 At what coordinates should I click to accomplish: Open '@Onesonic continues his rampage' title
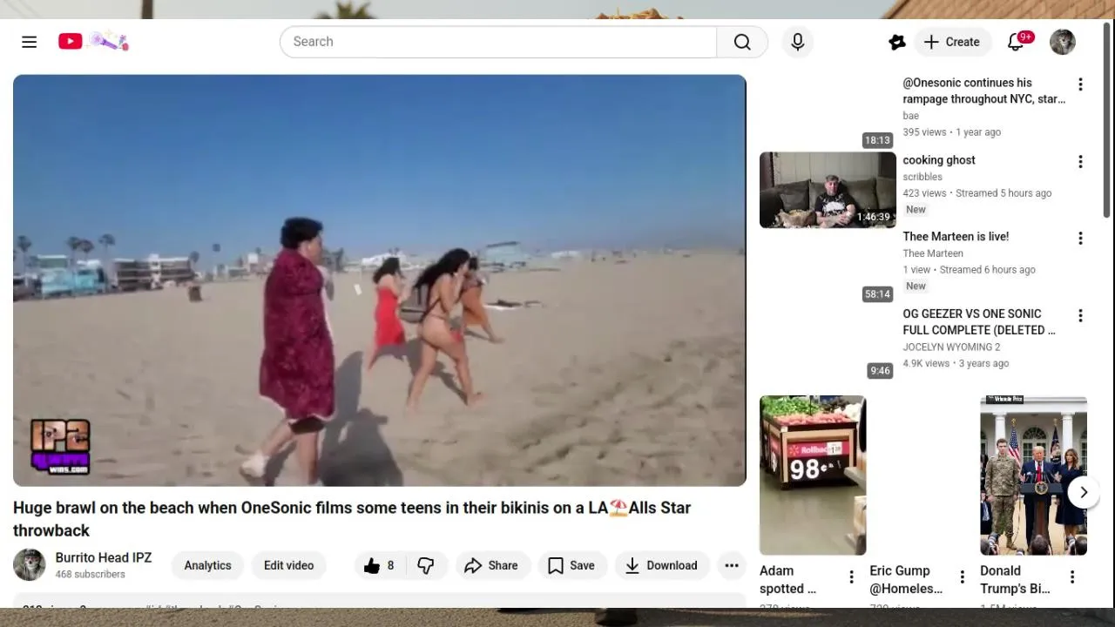(x=983, y=91)
